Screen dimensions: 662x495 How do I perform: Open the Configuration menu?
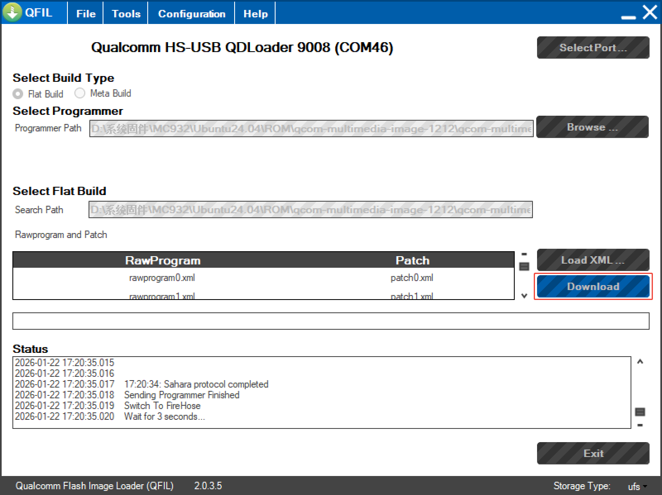point(192,14)
